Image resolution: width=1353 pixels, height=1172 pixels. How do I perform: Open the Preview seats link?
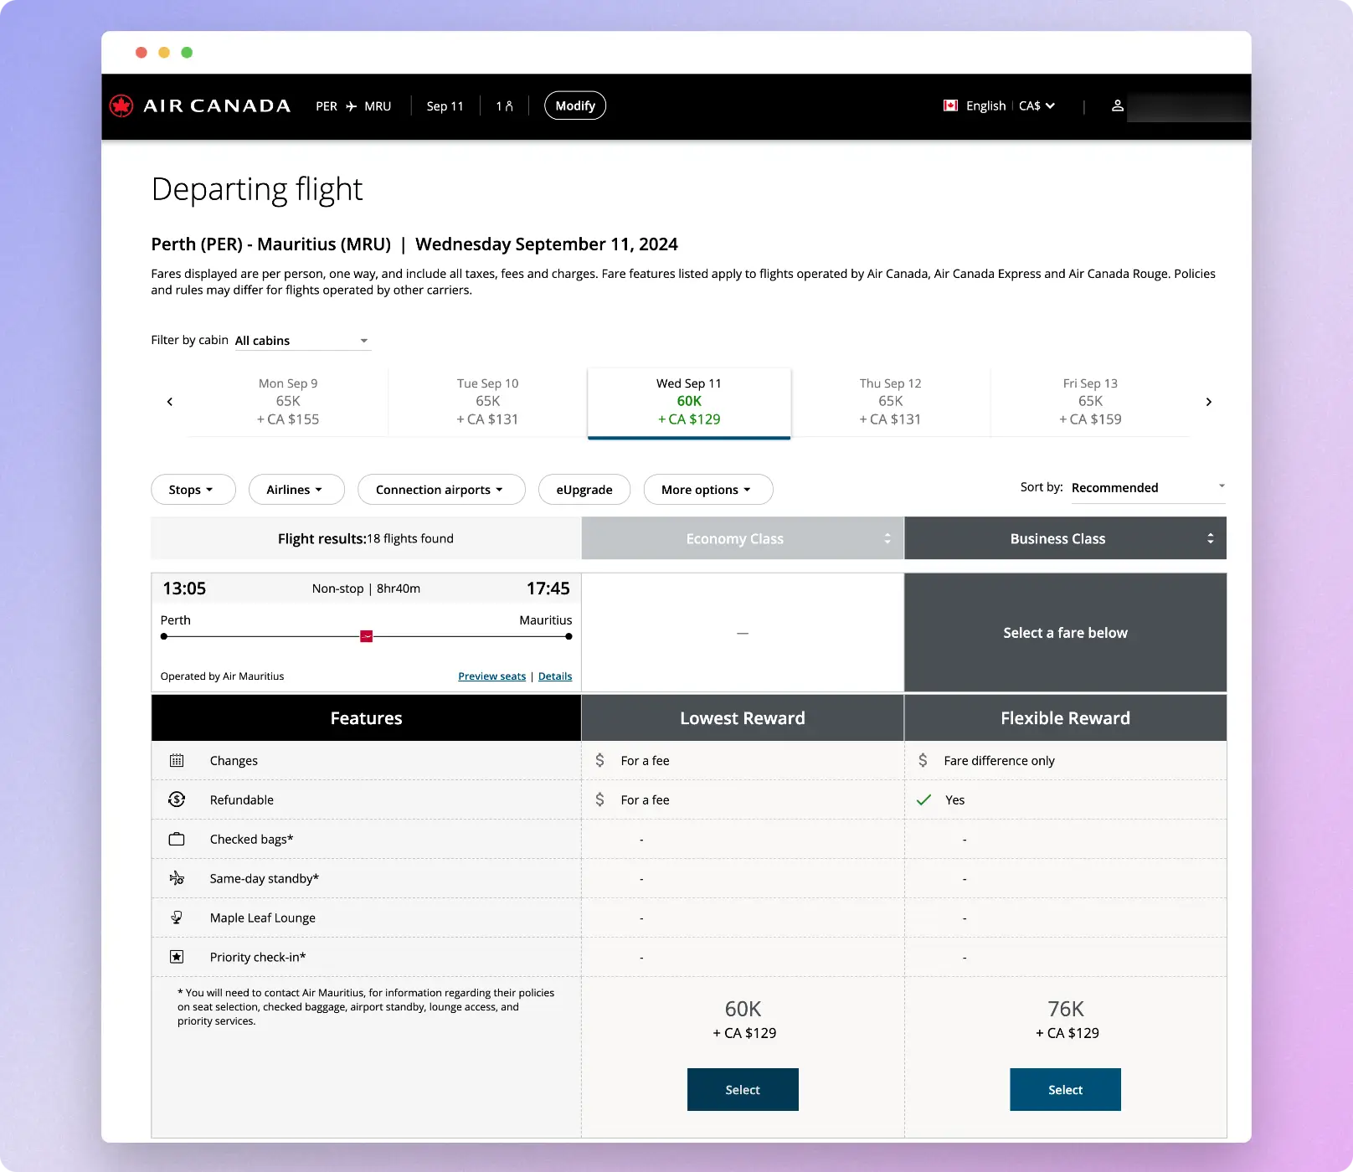[492, 676]
